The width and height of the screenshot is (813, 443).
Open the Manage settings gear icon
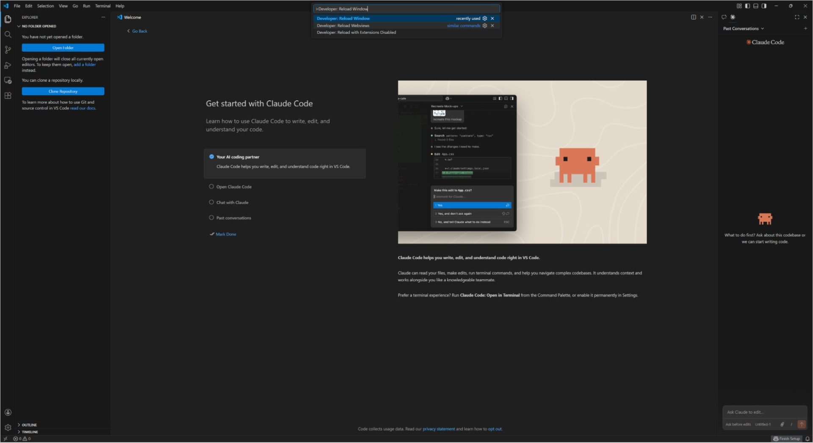click(x=8, y=427)
